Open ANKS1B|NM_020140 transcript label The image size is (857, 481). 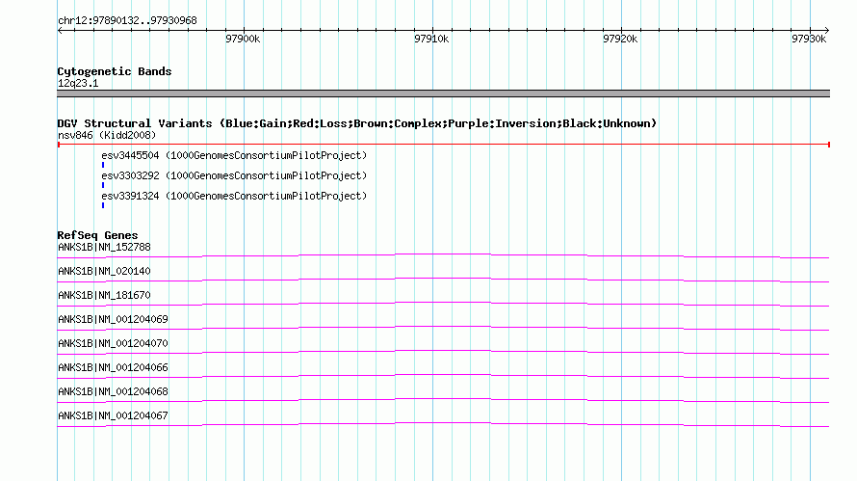[x=104, y=271]
